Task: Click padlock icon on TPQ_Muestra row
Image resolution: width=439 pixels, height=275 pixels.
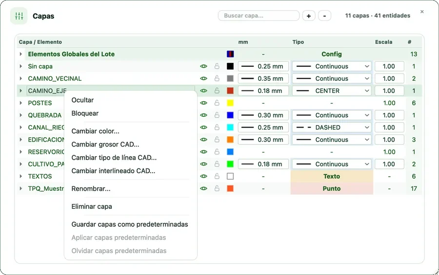Action: [x=217, y=188]
